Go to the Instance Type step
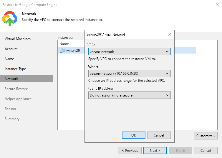The height and width of the screenshot is (158, 222). pyautogui.click(x=15, y=69)
